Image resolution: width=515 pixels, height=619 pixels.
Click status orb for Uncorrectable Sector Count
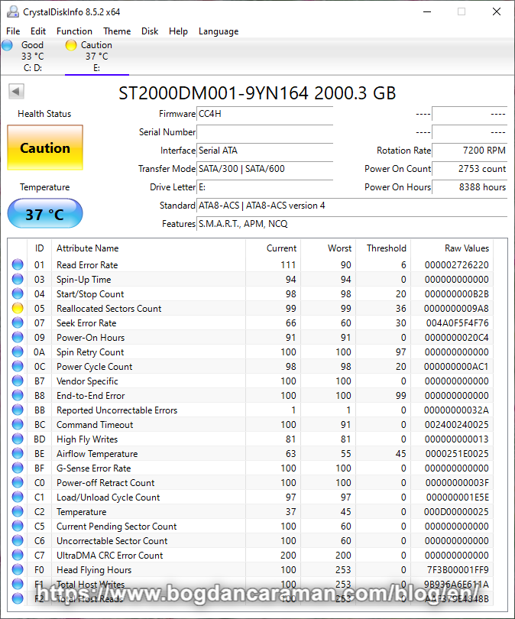coord(18,540)
